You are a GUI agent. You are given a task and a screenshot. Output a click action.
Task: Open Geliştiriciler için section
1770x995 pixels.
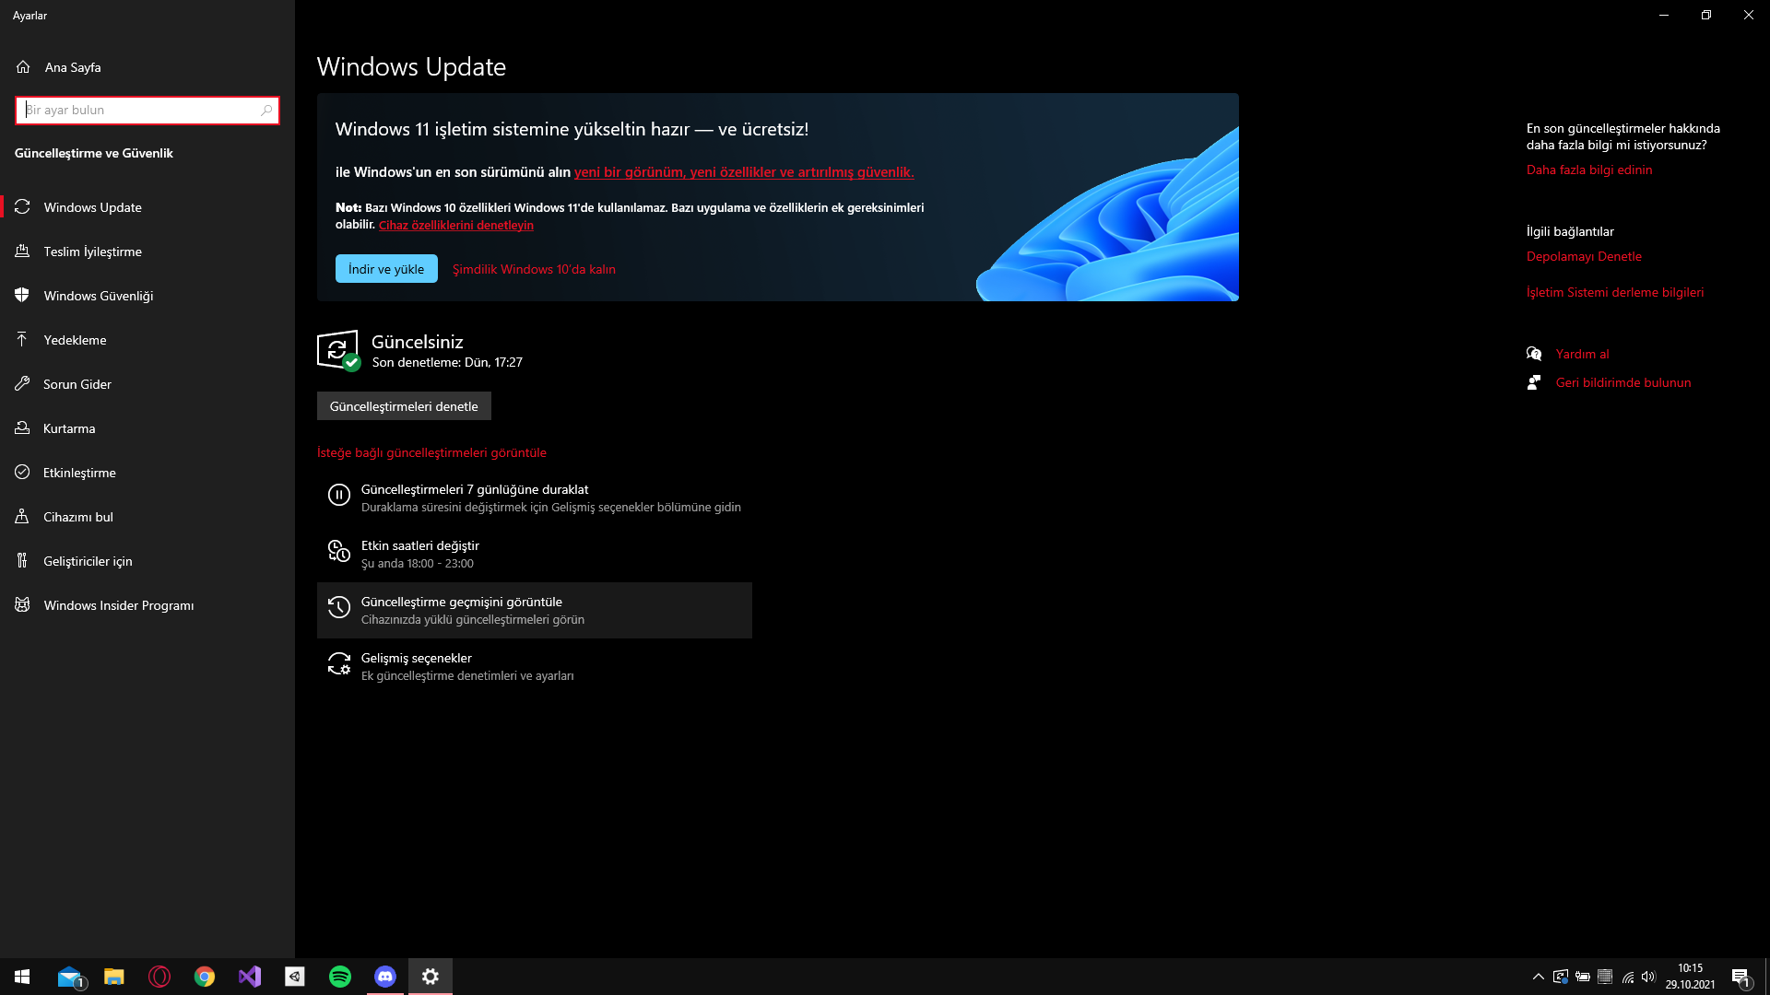[x=88, y=561]
